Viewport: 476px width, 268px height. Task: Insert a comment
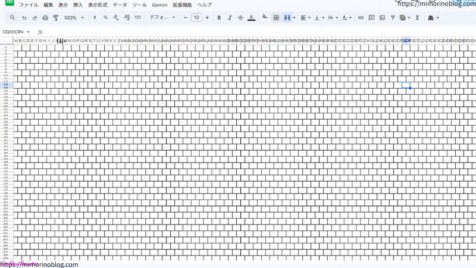pyautogui.click(x=371, y=18)
